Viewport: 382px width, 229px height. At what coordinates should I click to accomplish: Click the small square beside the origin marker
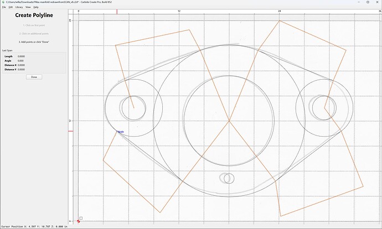81,218
